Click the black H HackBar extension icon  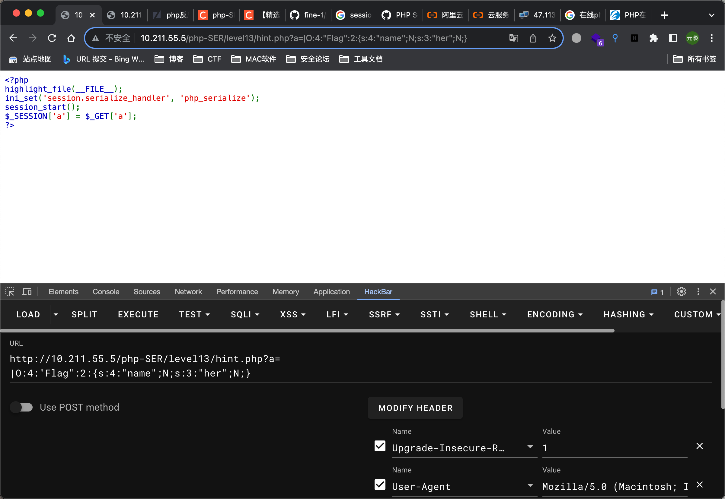point(634,38)
